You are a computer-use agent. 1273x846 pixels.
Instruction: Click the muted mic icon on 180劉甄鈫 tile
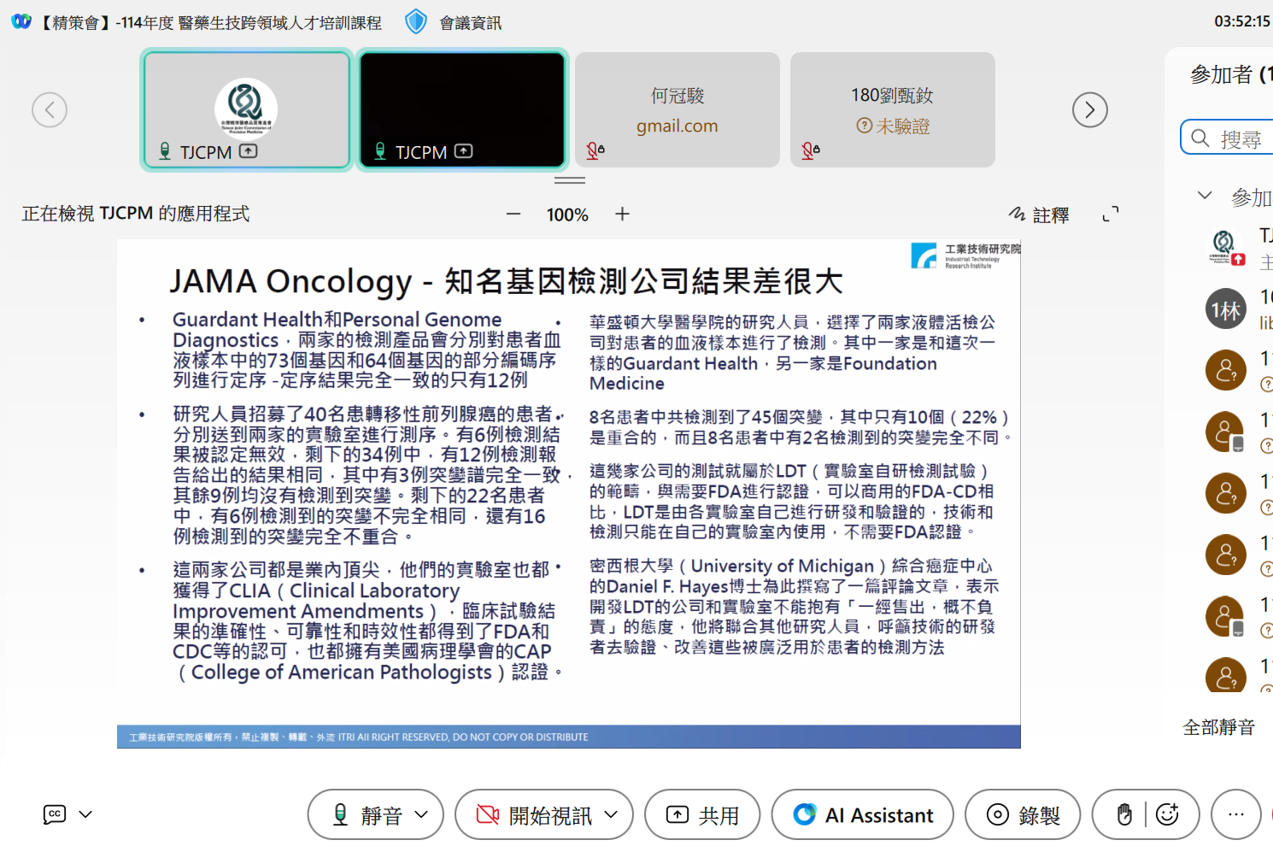(x=810, y=151)
